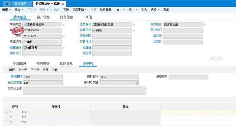The image size is (236, 131).
Task: Open the 关联查询 dropdown arrow
Action: [86, 10]
